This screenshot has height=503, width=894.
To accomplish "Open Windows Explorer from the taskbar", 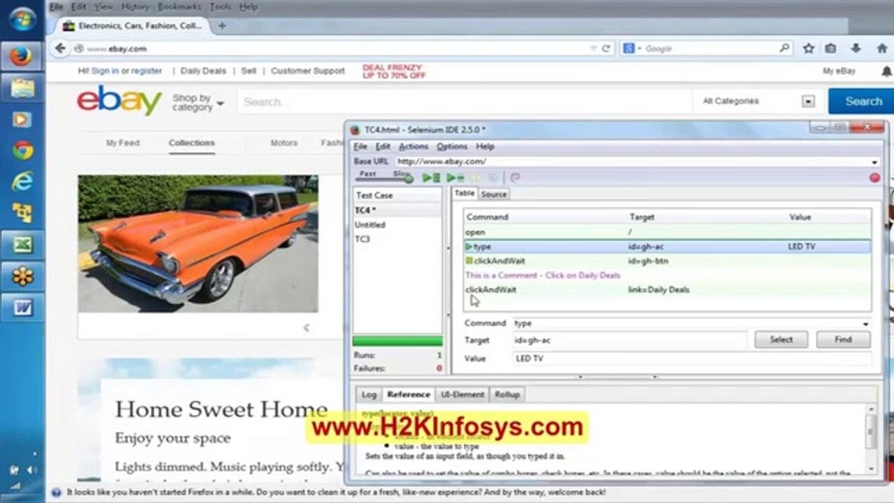I will [x=22, y=88].
